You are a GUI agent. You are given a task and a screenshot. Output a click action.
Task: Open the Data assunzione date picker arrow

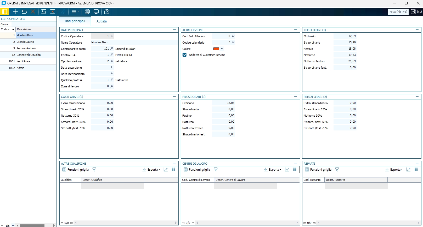click(112, 67)
